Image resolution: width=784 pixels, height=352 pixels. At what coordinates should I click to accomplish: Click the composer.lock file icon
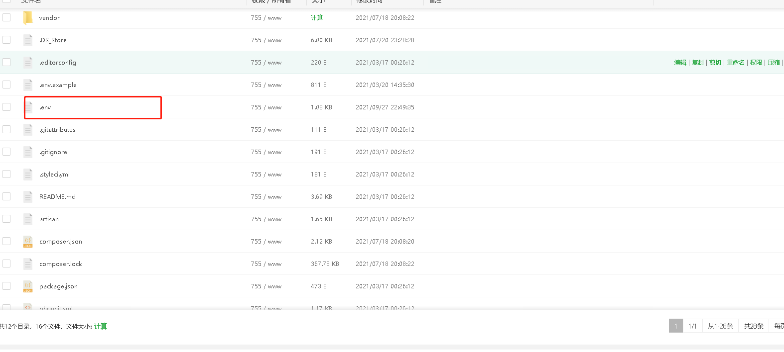pos(28,264)
